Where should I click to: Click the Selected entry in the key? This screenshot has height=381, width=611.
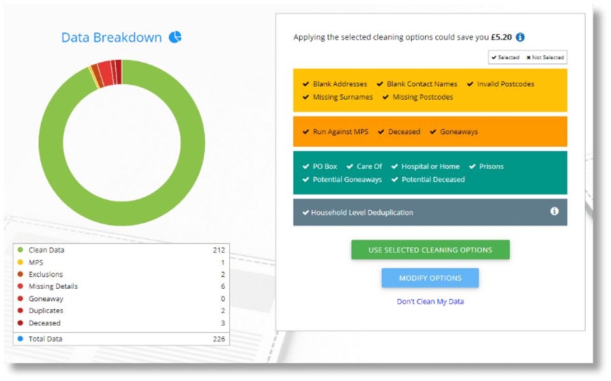[x=505, y=57]
